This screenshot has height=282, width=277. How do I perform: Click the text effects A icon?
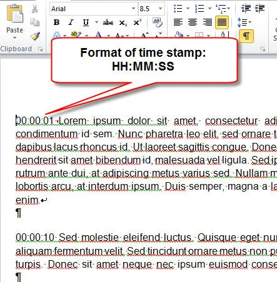click(x=57, y=34)
